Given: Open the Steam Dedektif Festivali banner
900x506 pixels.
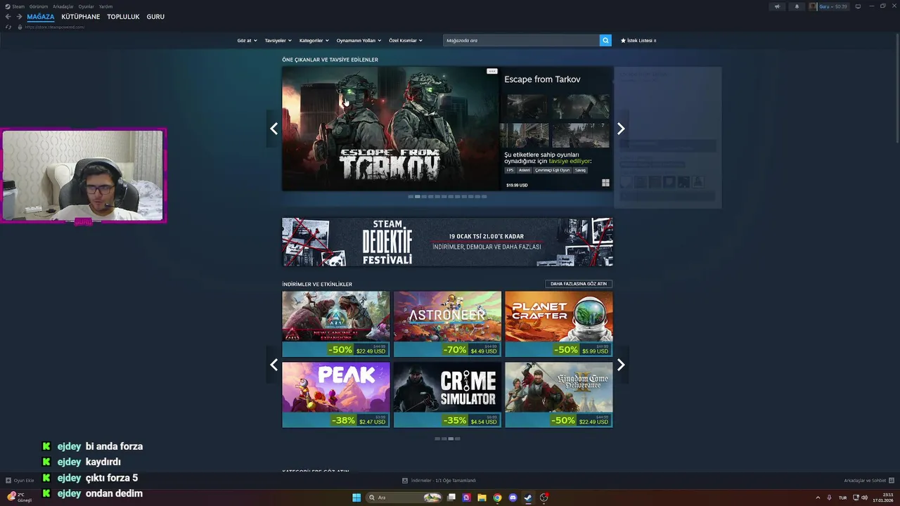Looking at the screenshot, I should [447, 242].
